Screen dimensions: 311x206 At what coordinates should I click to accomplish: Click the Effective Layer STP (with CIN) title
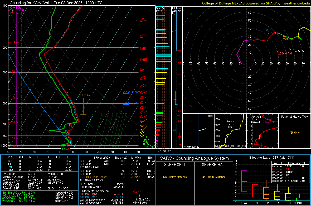271,158
